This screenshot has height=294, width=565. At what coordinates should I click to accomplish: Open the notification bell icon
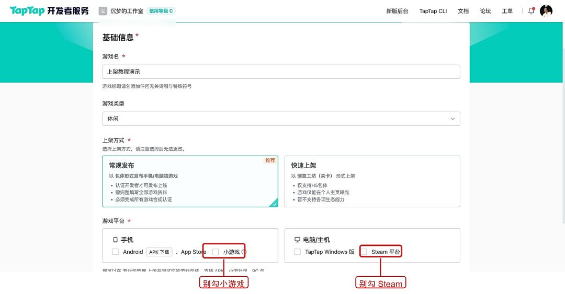pos(531,11)
